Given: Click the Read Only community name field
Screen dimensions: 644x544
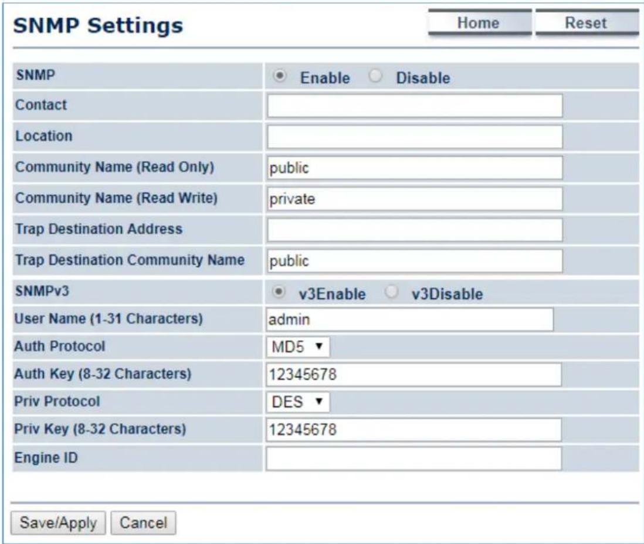Looking at the screenshot, I should (415, 168).
